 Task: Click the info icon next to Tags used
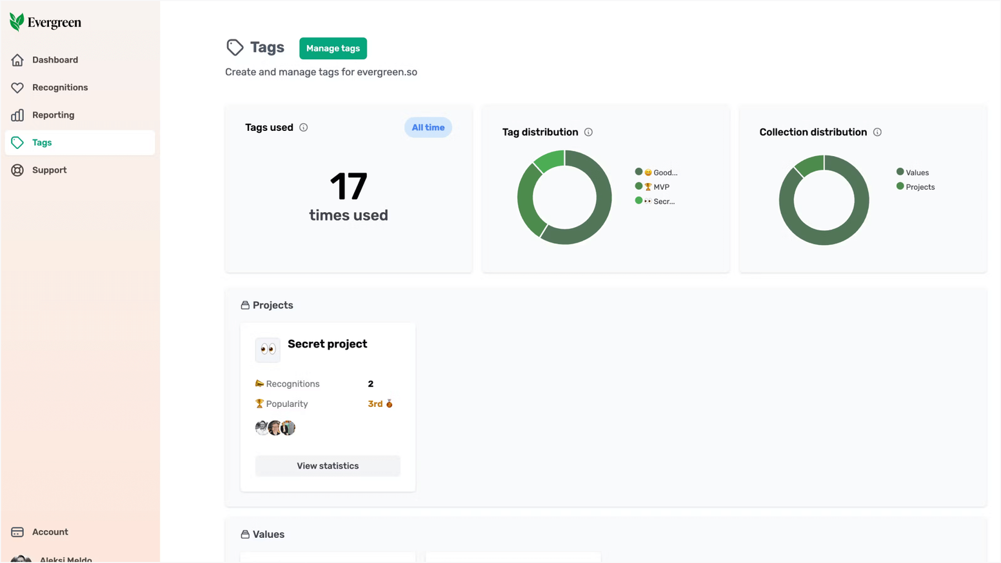point(304,128)
